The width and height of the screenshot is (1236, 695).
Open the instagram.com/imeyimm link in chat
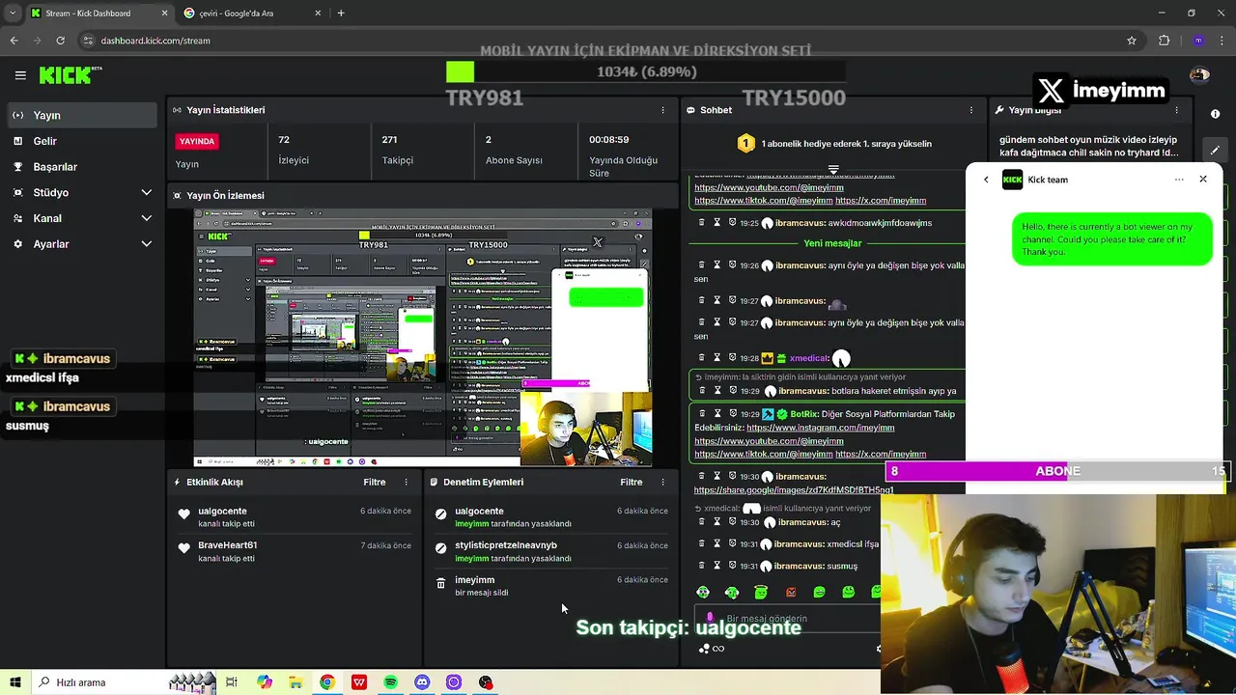[821, 428]
